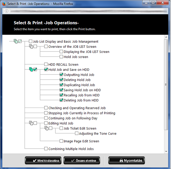
Task: Check the Hold Job screen item
Action: (x=61, y=57)
